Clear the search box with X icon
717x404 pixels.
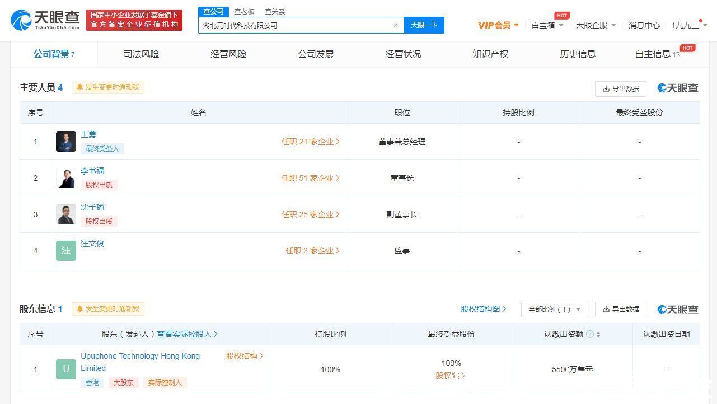[x=396, y=25]
